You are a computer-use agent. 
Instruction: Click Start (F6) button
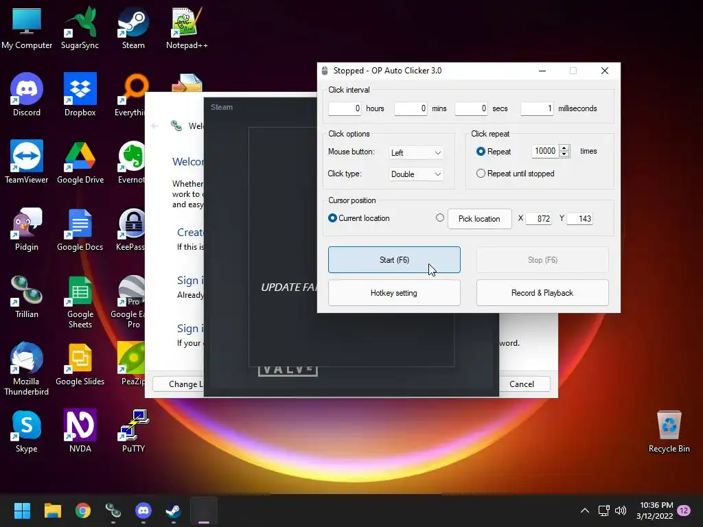click(x=394, y=260)
